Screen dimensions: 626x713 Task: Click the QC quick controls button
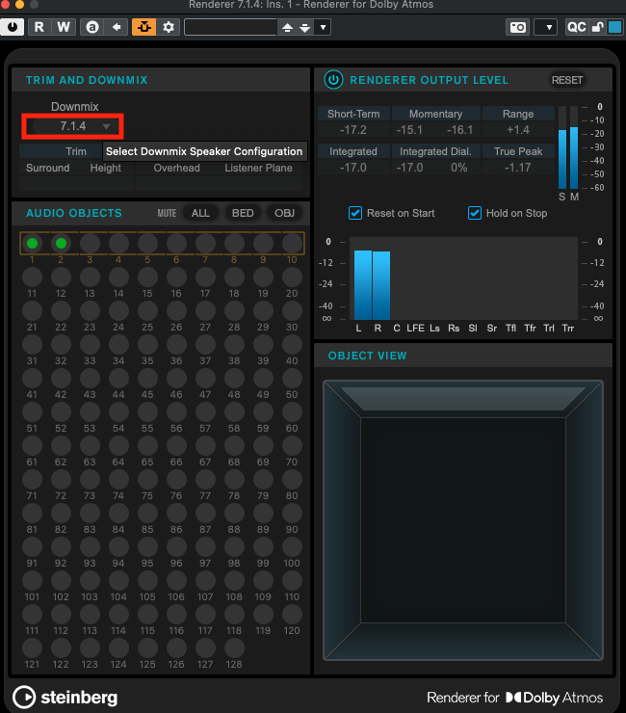coord(577,27)
